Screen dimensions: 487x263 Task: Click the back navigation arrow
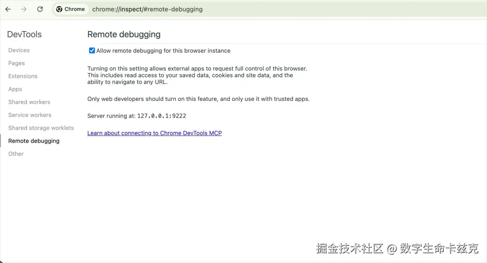pos(8,9)
